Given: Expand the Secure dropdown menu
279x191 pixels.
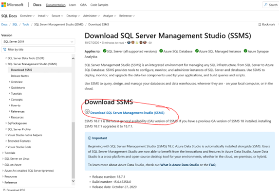Looking at the screenshot, I should pyautogui.click(x=57, y=16).
